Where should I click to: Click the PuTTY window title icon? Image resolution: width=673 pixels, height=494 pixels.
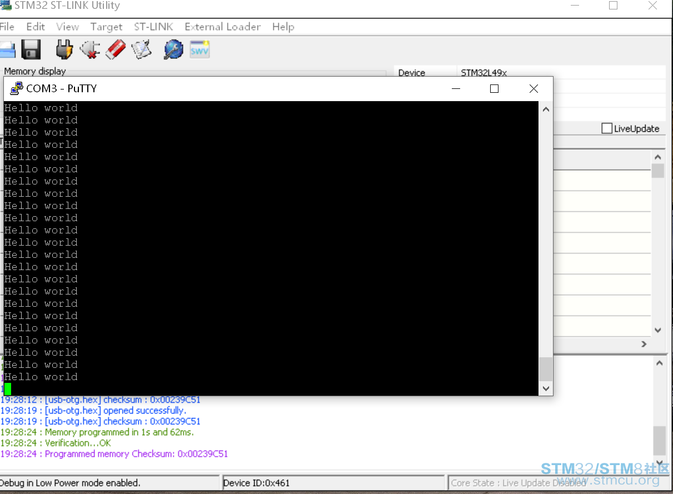[17, 88]
